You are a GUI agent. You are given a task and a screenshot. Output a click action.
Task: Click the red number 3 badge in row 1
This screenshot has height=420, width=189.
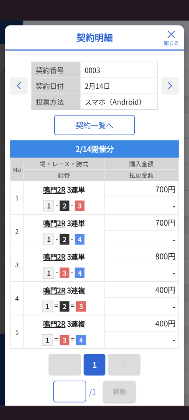click(x=80, y=206)
